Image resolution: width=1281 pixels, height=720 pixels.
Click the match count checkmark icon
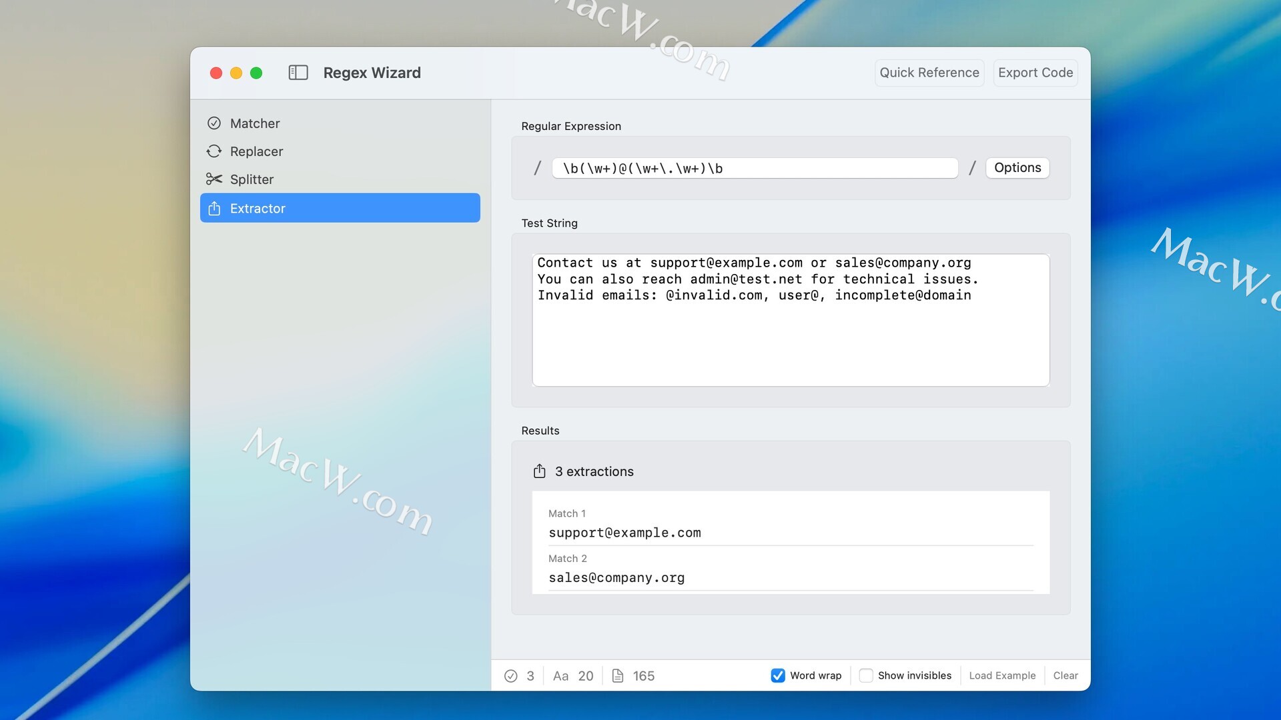coord(511,676)
